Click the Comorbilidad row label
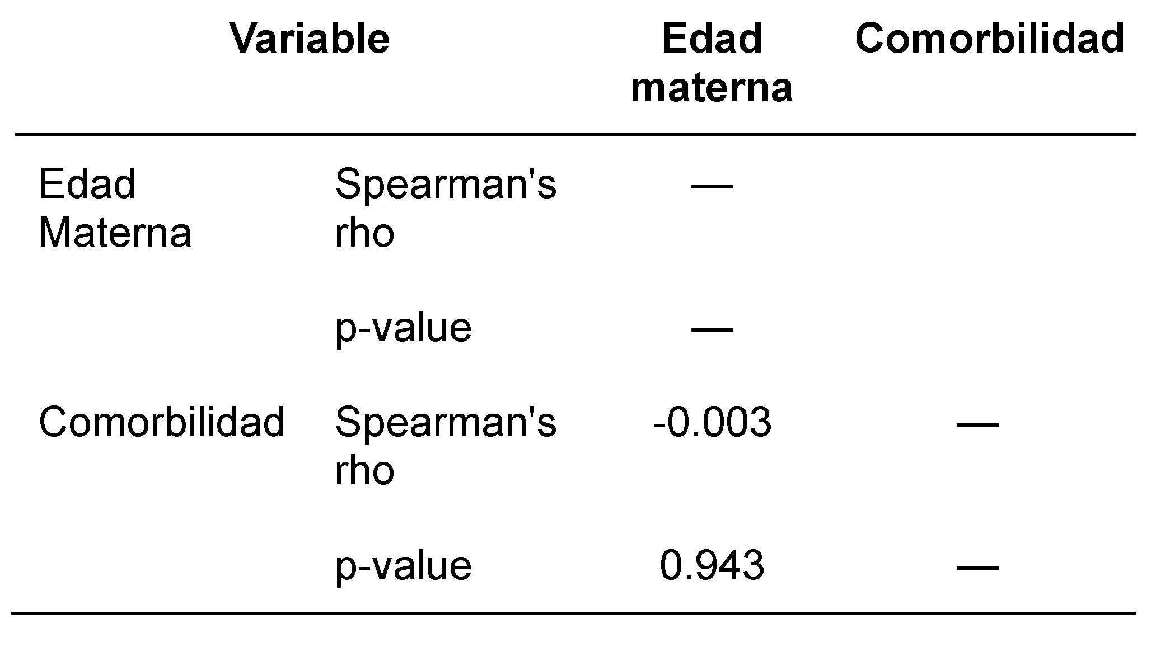The image size is (1170, 647). pos(162,422)
